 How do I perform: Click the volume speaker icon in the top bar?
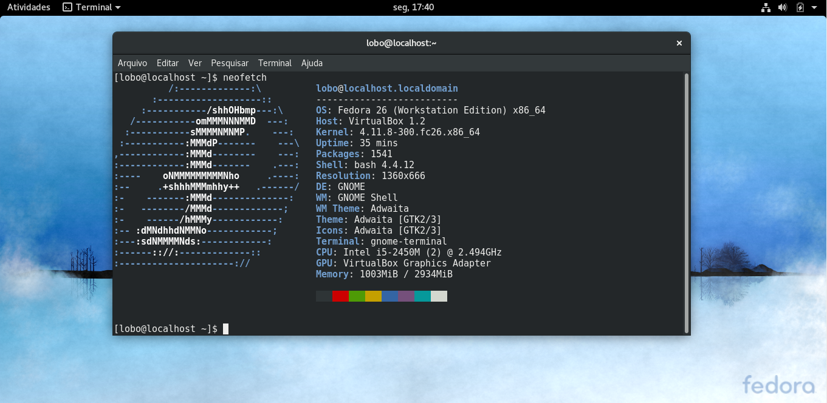coord(783,7)
